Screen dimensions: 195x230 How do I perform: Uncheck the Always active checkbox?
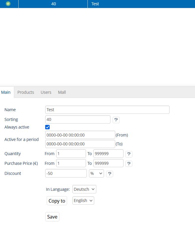click(x=48, y=127)
